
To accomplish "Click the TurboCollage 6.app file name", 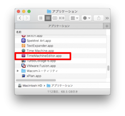I will pos(41,61).
